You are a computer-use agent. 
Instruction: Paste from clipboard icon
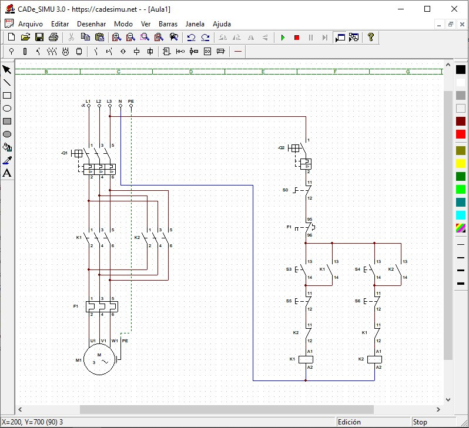(99, 38)
